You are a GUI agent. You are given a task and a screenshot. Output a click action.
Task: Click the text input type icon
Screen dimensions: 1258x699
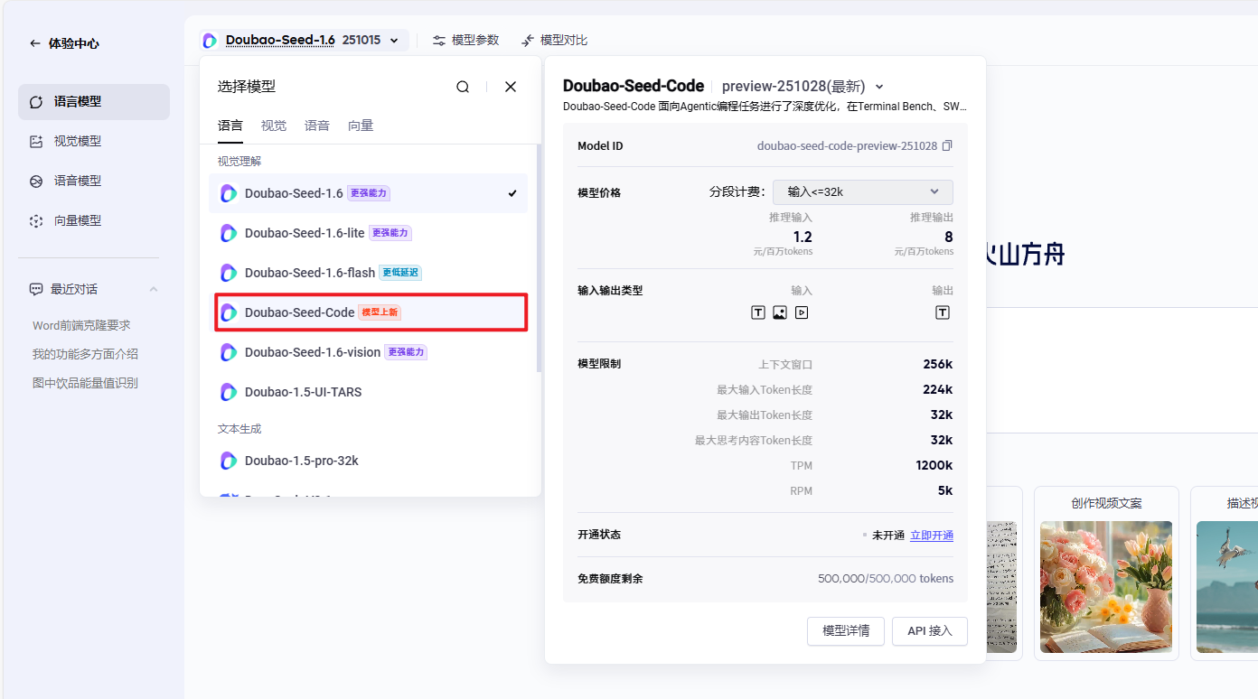[757, 312]
